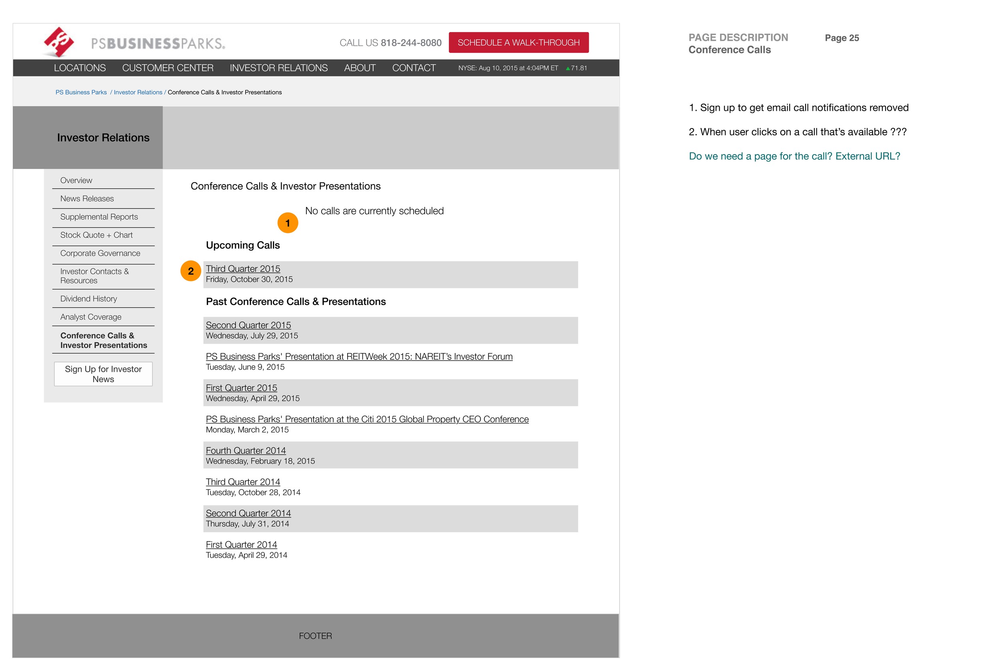The width and height of the screenshot is (1000, 660).
Task: Click the date 'Monday, March 2, 2015'
Action: click(x=247, y=429)
